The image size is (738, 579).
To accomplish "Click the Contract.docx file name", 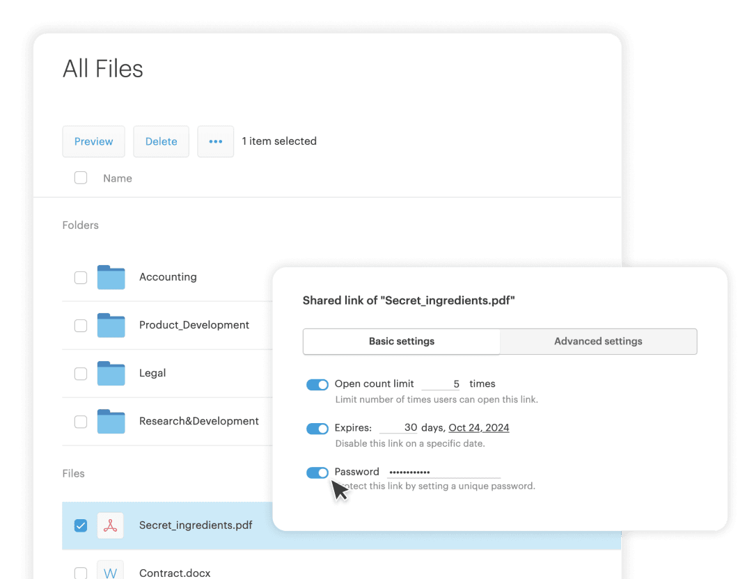I will click(175, 573).
